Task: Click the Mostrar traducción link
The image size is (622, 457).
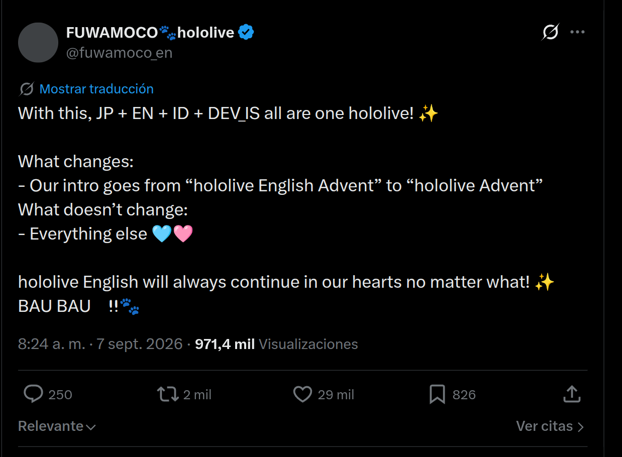Action: tap(96, 89)
